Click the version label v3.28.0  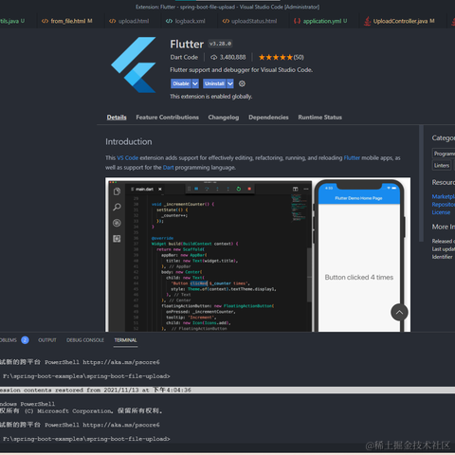click(x=220, y=44)
